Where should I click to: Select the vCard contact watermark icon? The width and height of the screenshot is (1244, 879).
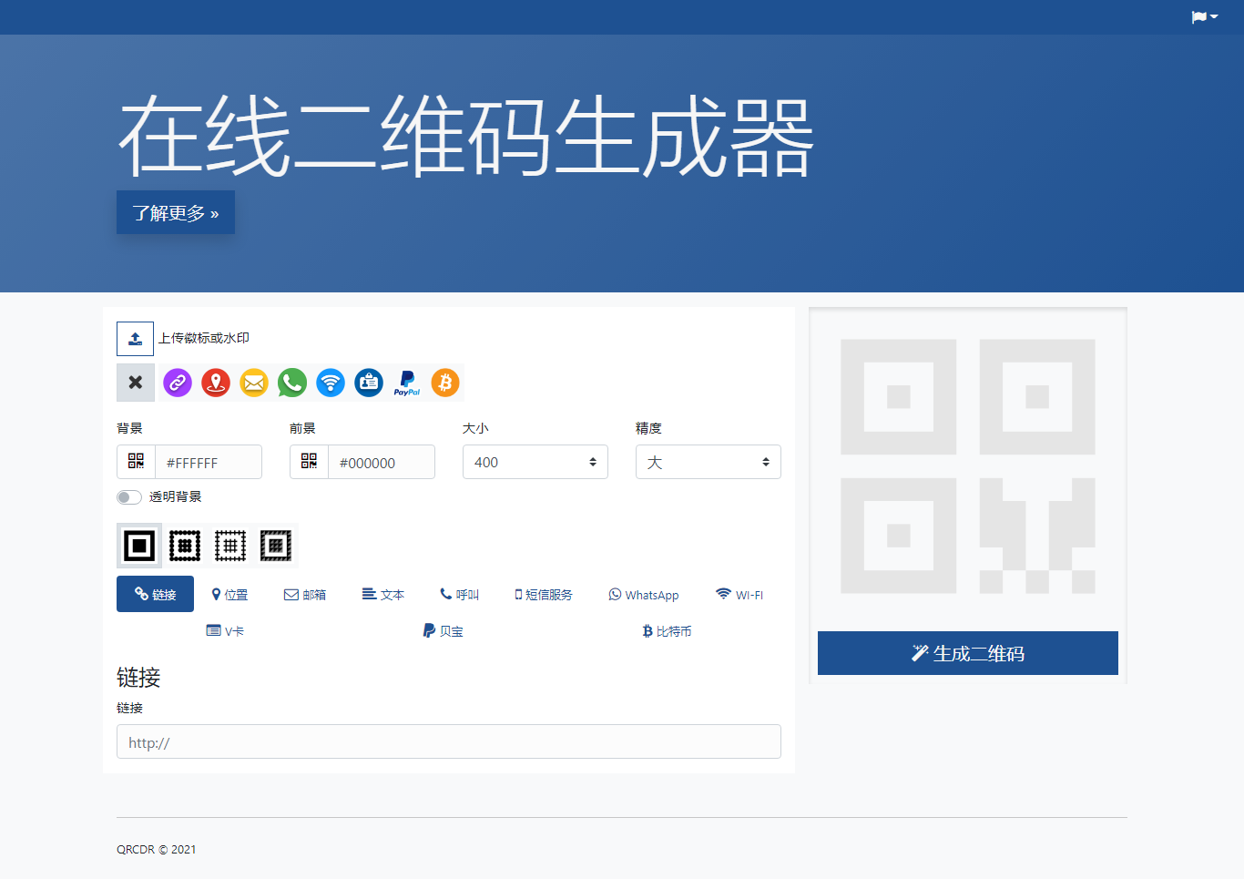point(369,383)
